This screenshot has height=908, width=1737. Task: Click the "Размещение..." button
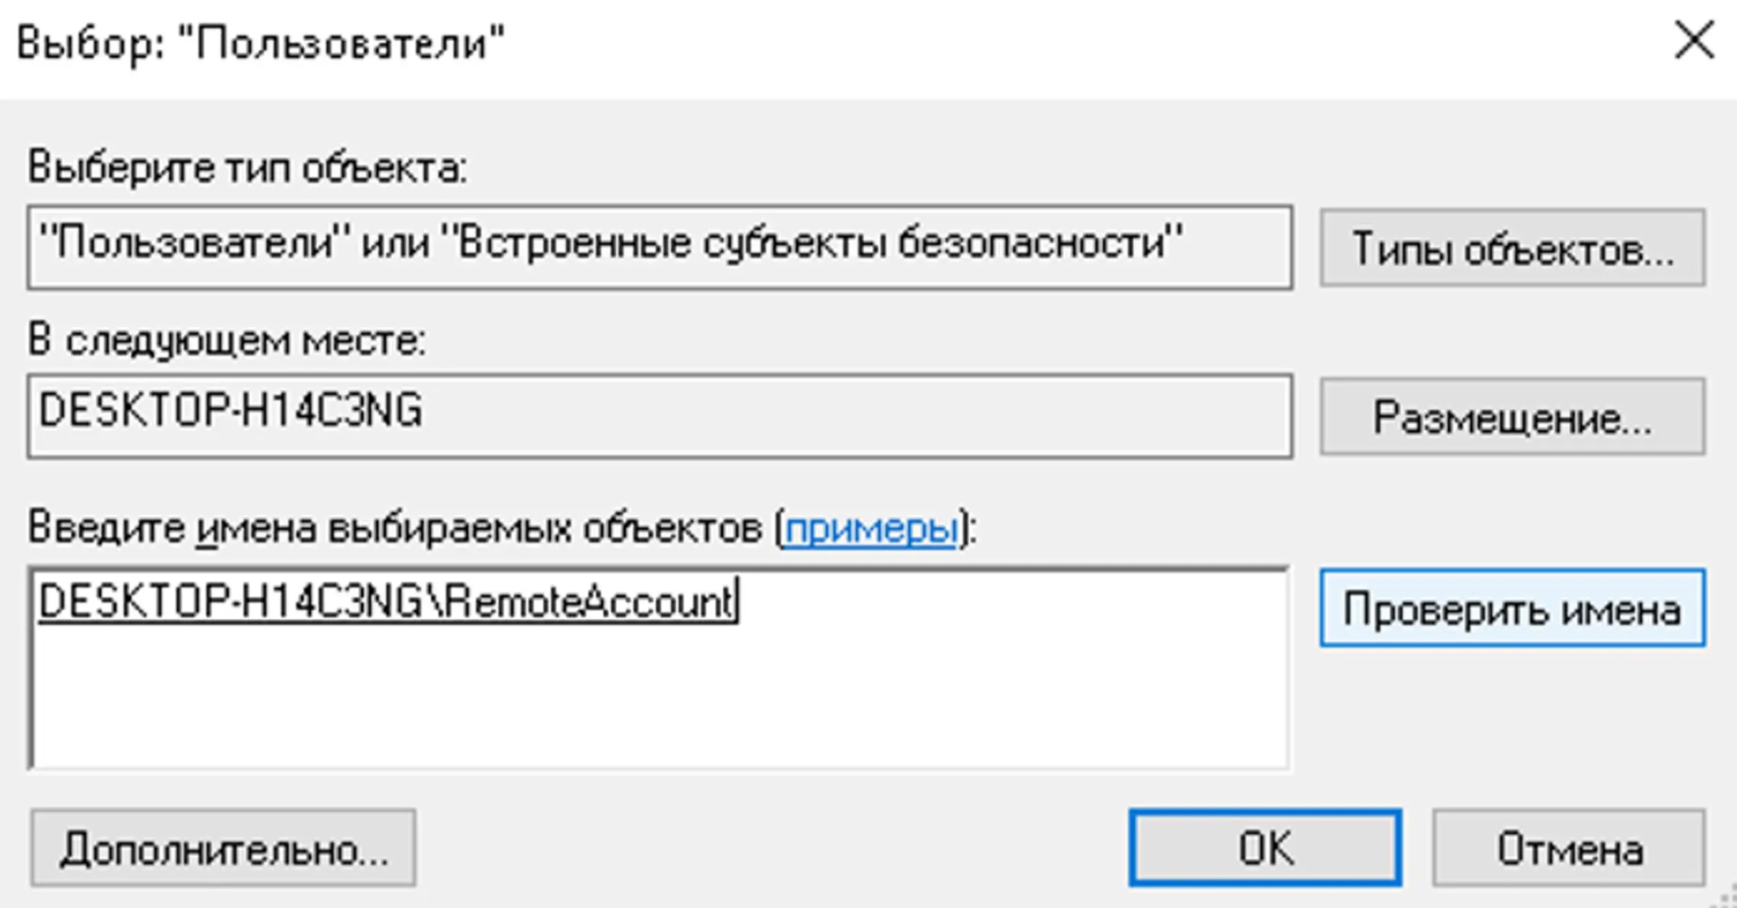1512,417
